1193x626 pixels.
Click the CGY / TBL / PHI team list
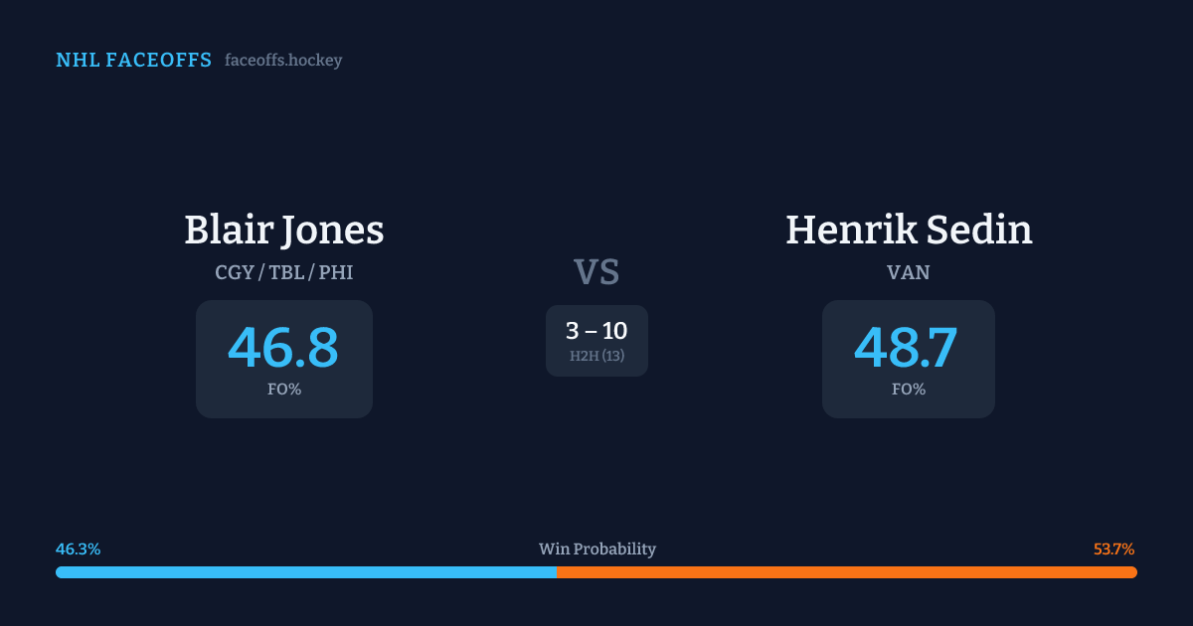pos(283,272)
